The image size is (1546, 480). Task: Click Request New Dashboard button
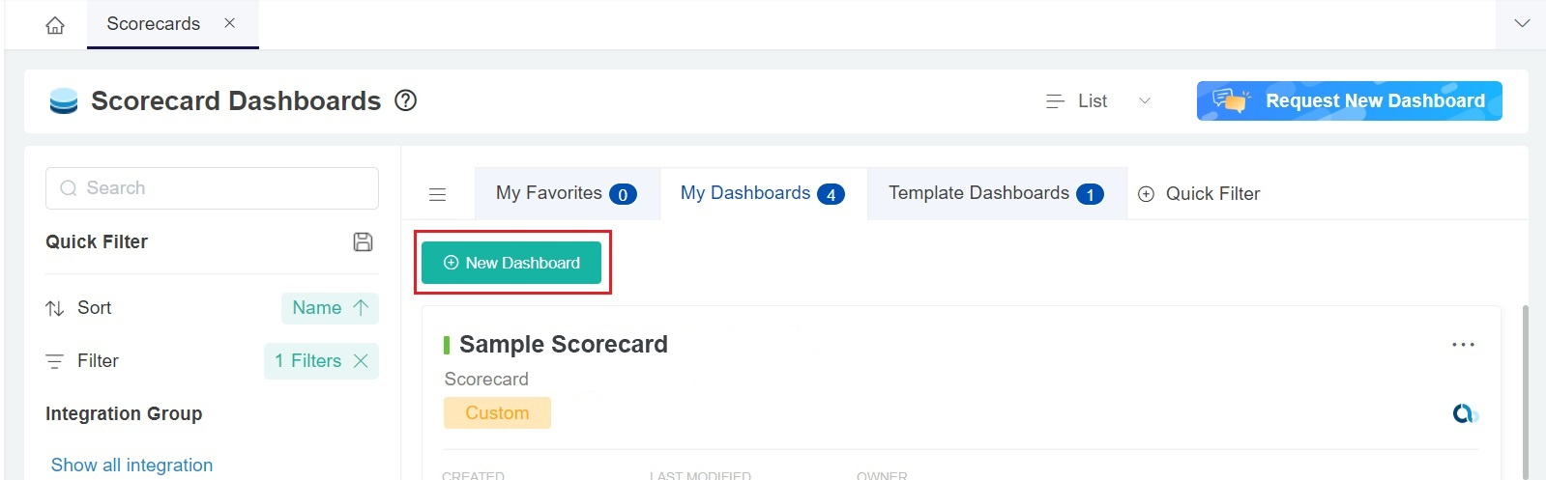1349,101
